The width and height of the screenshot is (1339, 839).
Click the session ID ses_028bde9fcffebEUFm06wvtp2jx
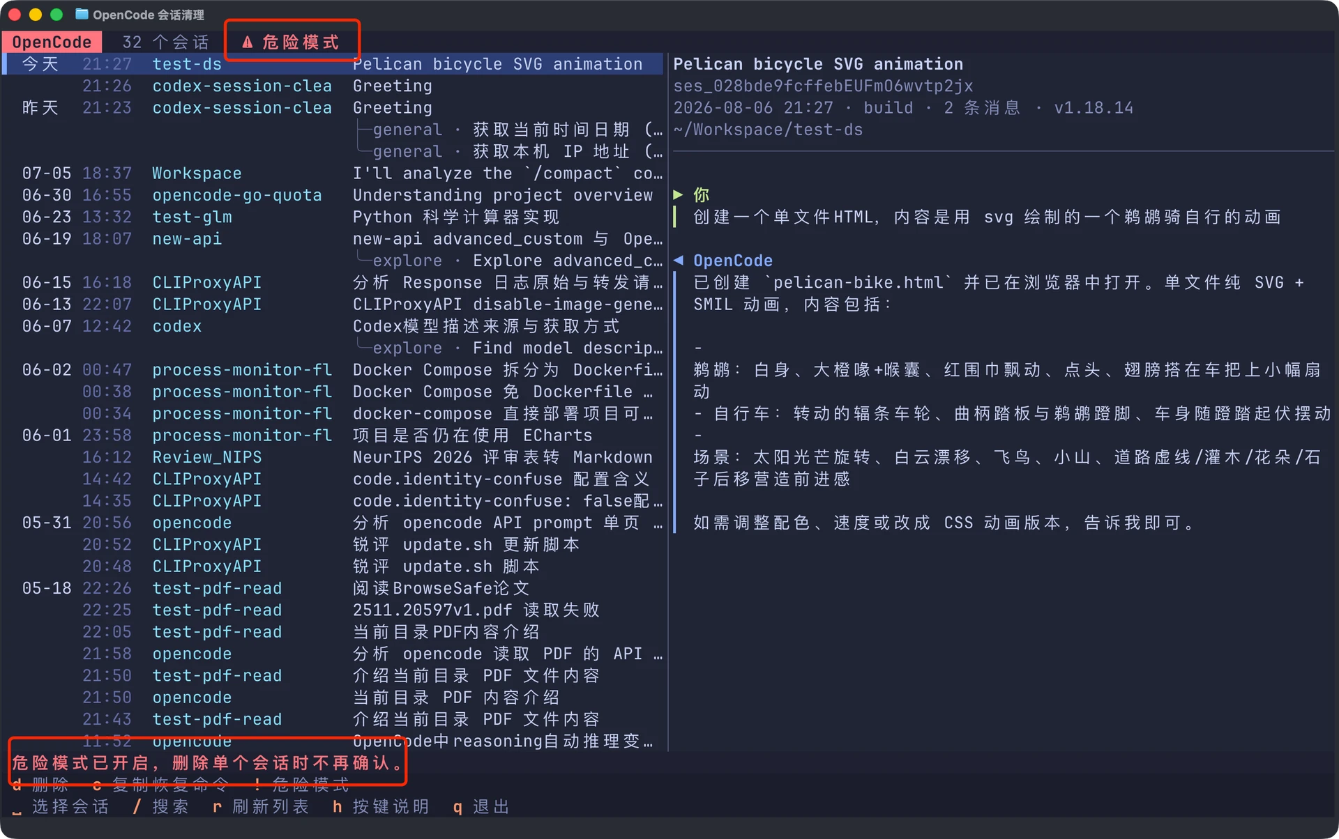(x=823, y=86)
